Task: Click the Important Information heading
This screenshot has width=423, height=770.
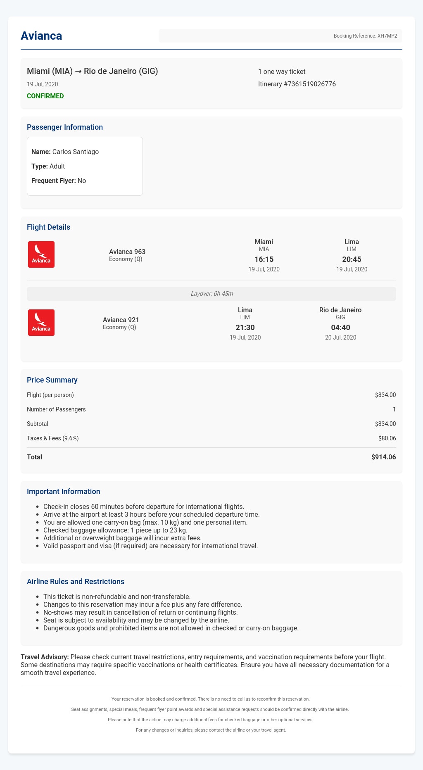Action: point(64,492)
